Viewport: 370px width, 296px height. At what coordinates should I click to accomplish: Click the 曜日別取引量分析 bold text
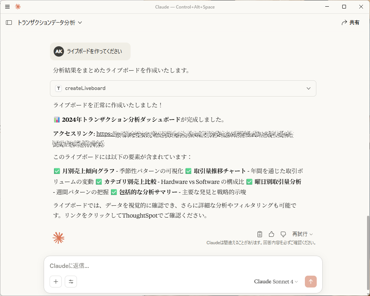[x=278, y=182]
